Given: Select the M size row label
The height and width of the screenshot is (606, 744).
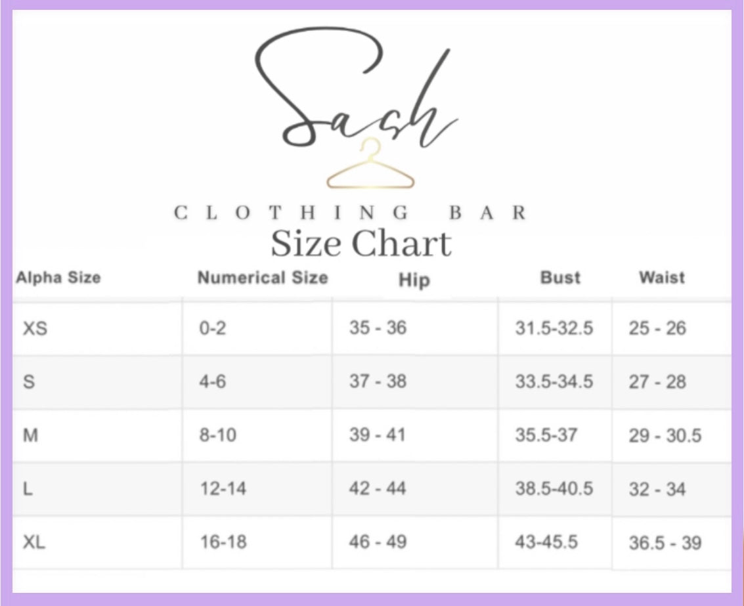Looking at the screenshot, I should [x=30, y=435].
